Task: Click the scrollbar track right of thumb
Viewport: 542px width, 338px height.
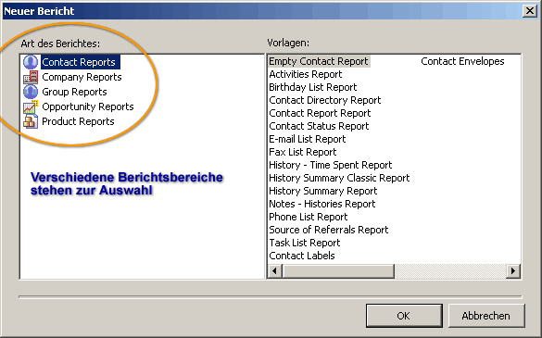Action: click(450, 271)
